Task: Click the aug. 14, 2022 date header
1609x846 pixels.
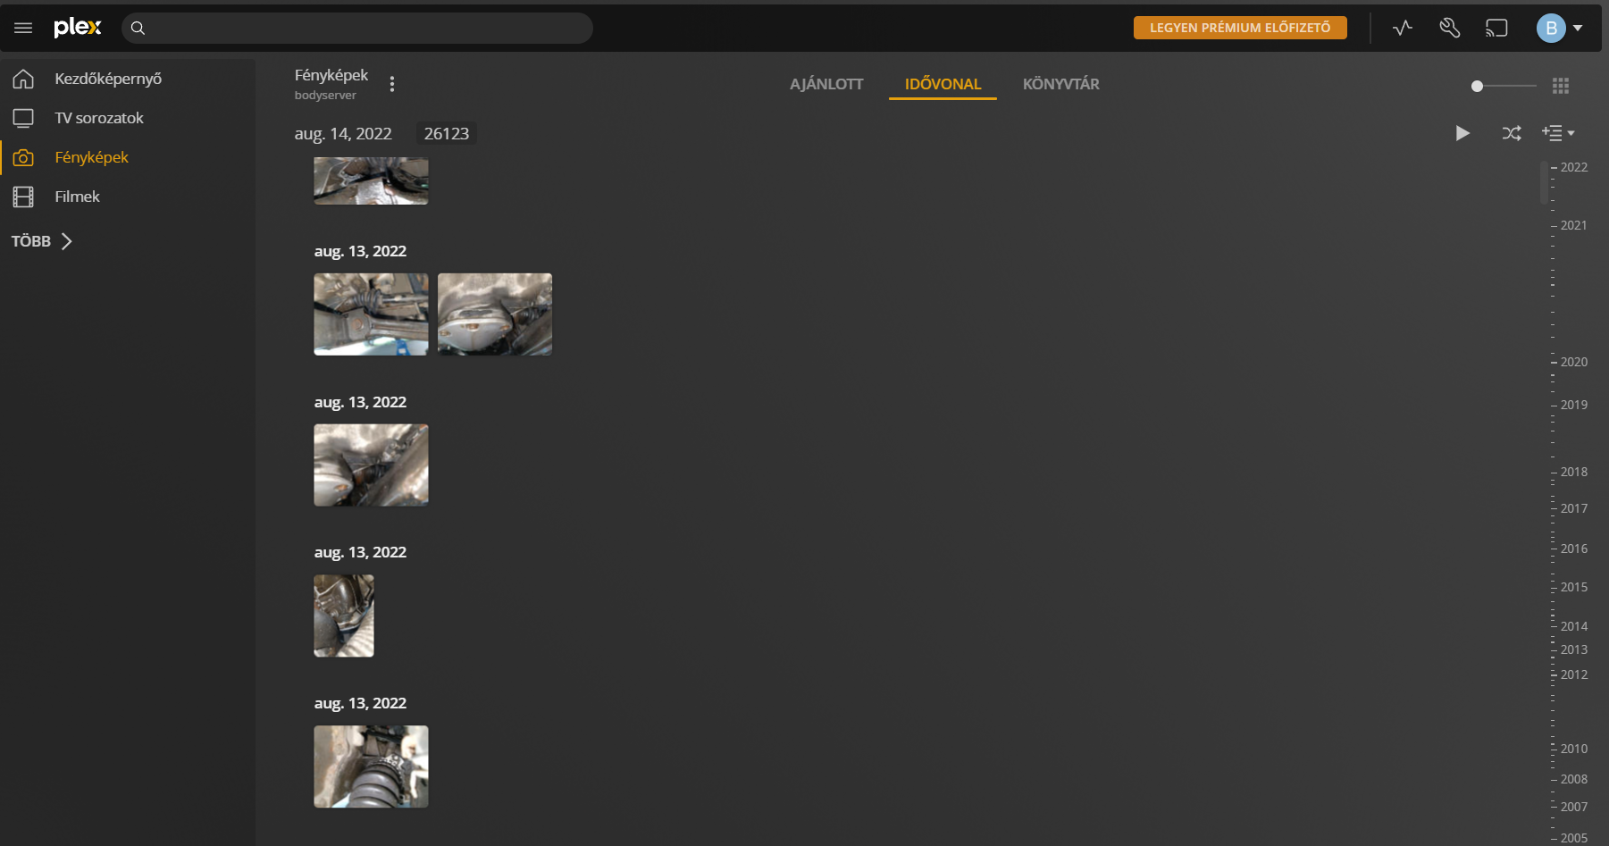Action: 343,134
